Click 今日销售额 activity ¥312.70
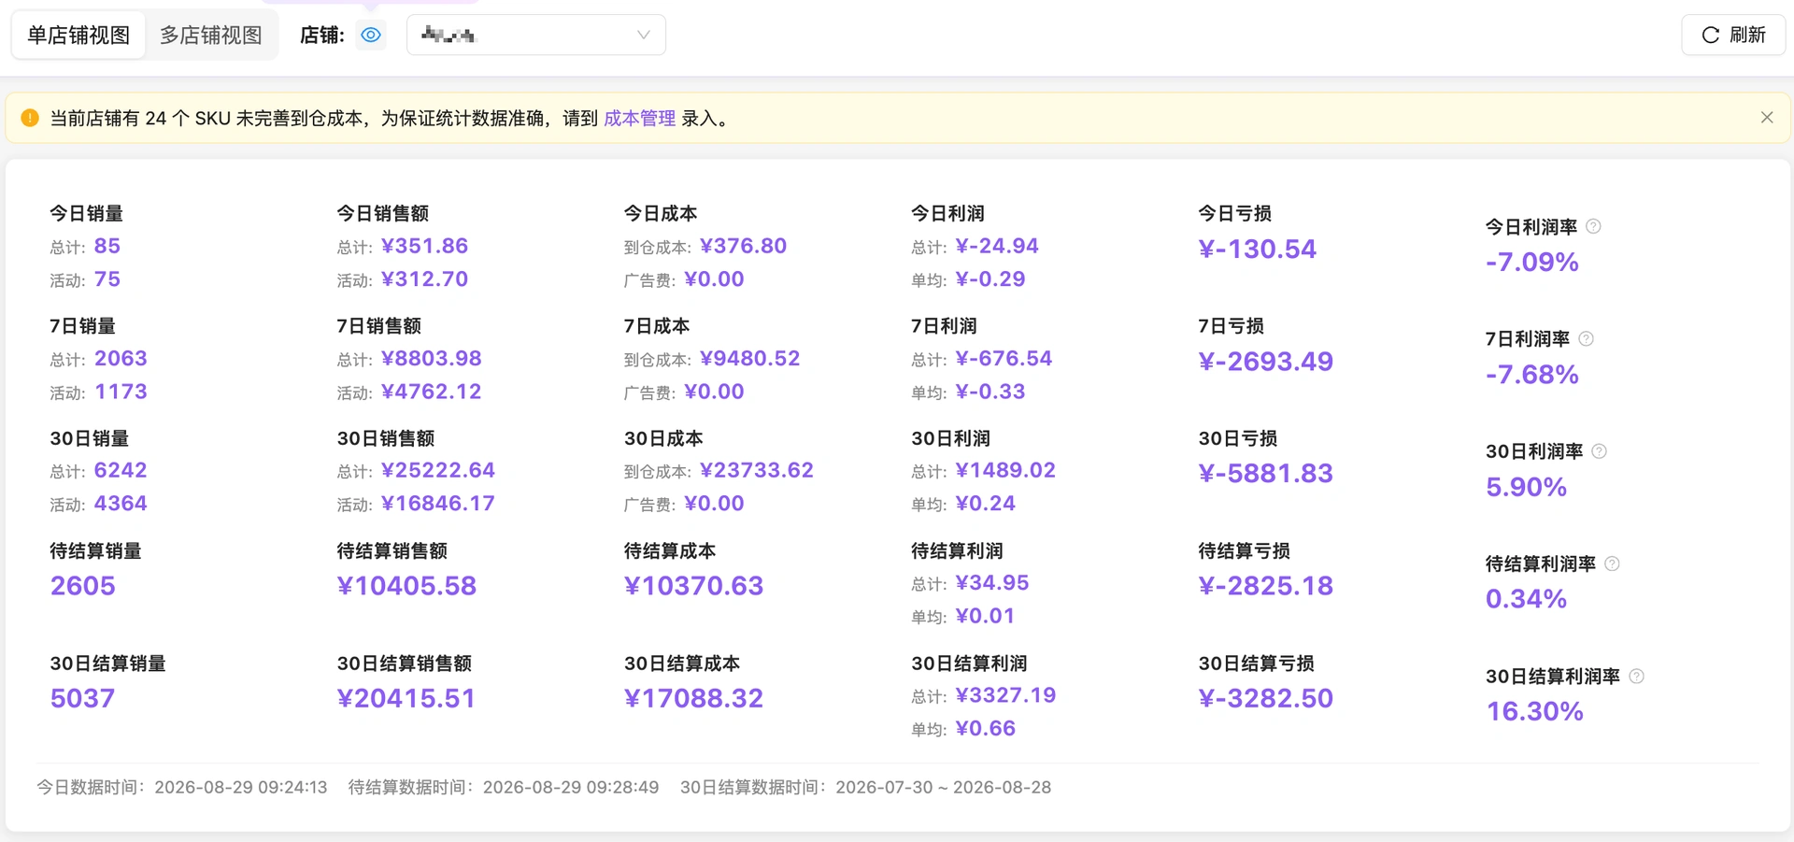Viewport: 1794px width, 842px height. 425,279
